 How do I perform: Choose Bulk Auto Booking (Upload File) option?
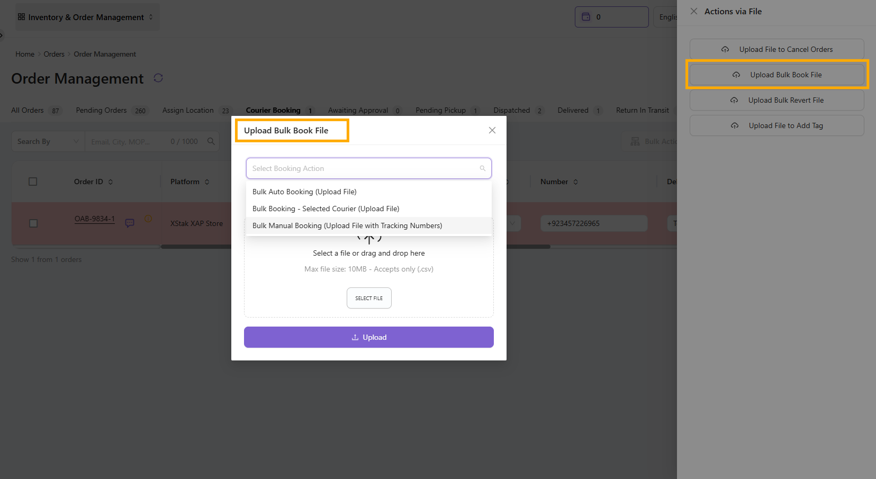click(x=304, y=192)
